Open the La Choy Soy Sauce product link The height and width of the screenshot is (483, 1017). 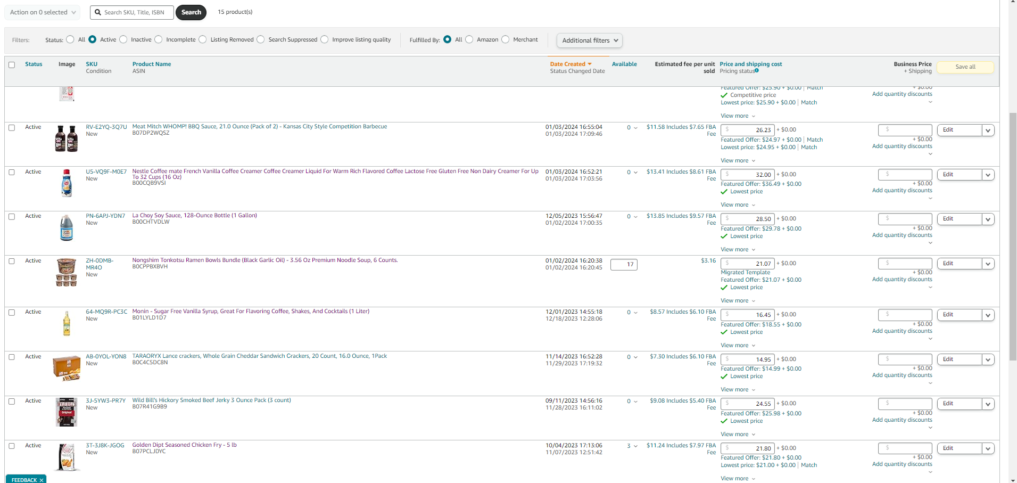[195, 216]
